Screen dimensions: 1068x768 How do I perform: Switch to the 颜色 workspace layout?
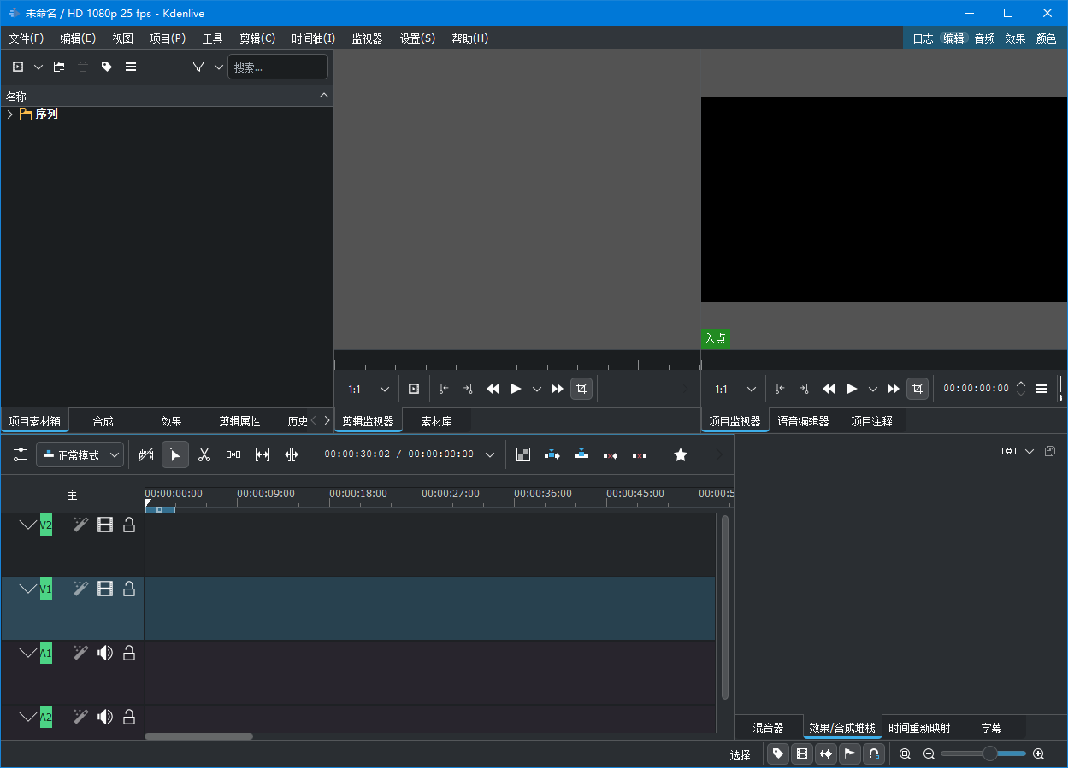(x=1046, y=38)
